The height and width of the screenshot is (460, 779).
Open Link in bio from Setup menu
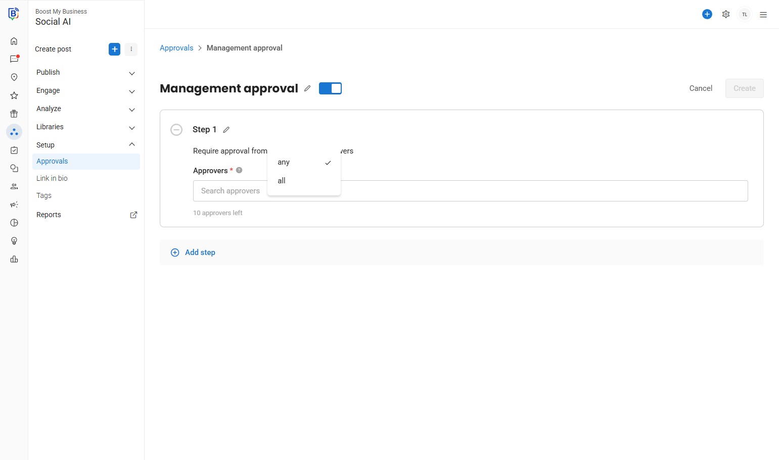click(52, 178)
